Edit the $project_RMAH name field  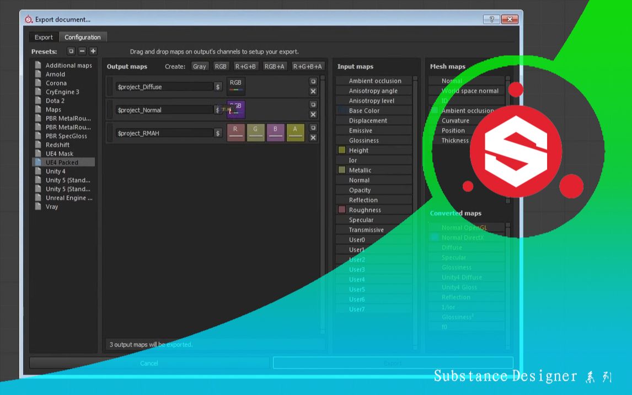[164, 133]
